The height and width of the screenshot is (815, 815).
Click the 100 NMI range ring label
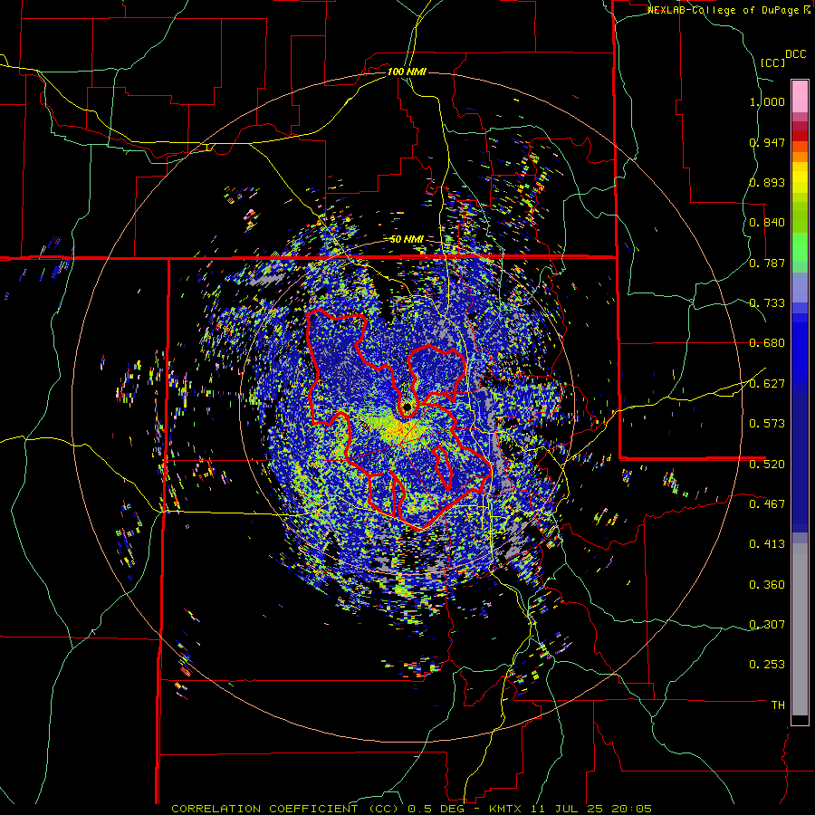coord(407,72)
